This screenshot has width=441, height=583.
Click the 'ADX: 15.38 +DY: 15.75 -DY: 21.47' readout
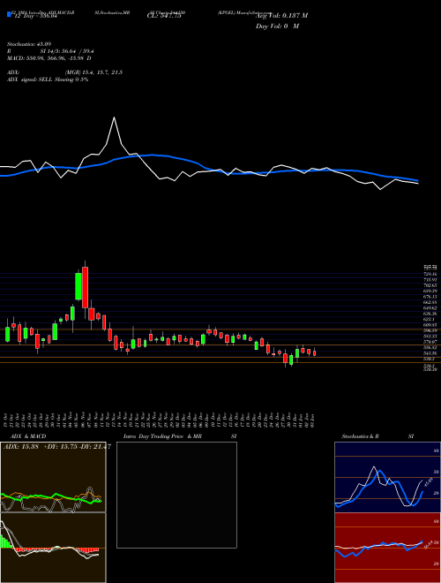56,446
